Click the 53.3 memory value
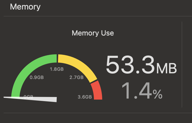 pos(130,65)
